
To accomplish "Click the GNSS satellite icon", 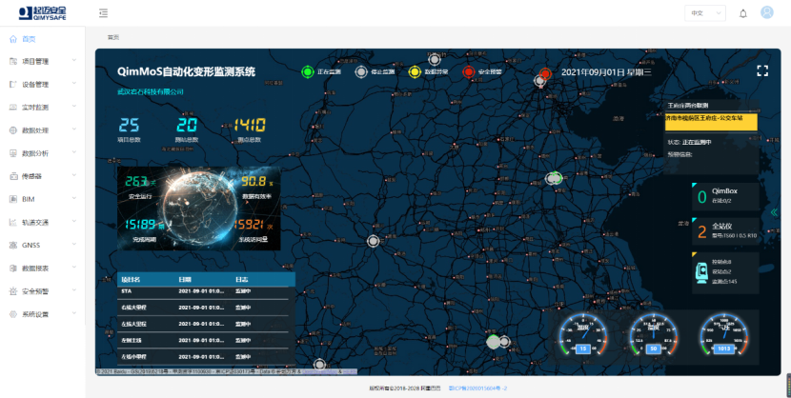I will (x=13, y=246).
